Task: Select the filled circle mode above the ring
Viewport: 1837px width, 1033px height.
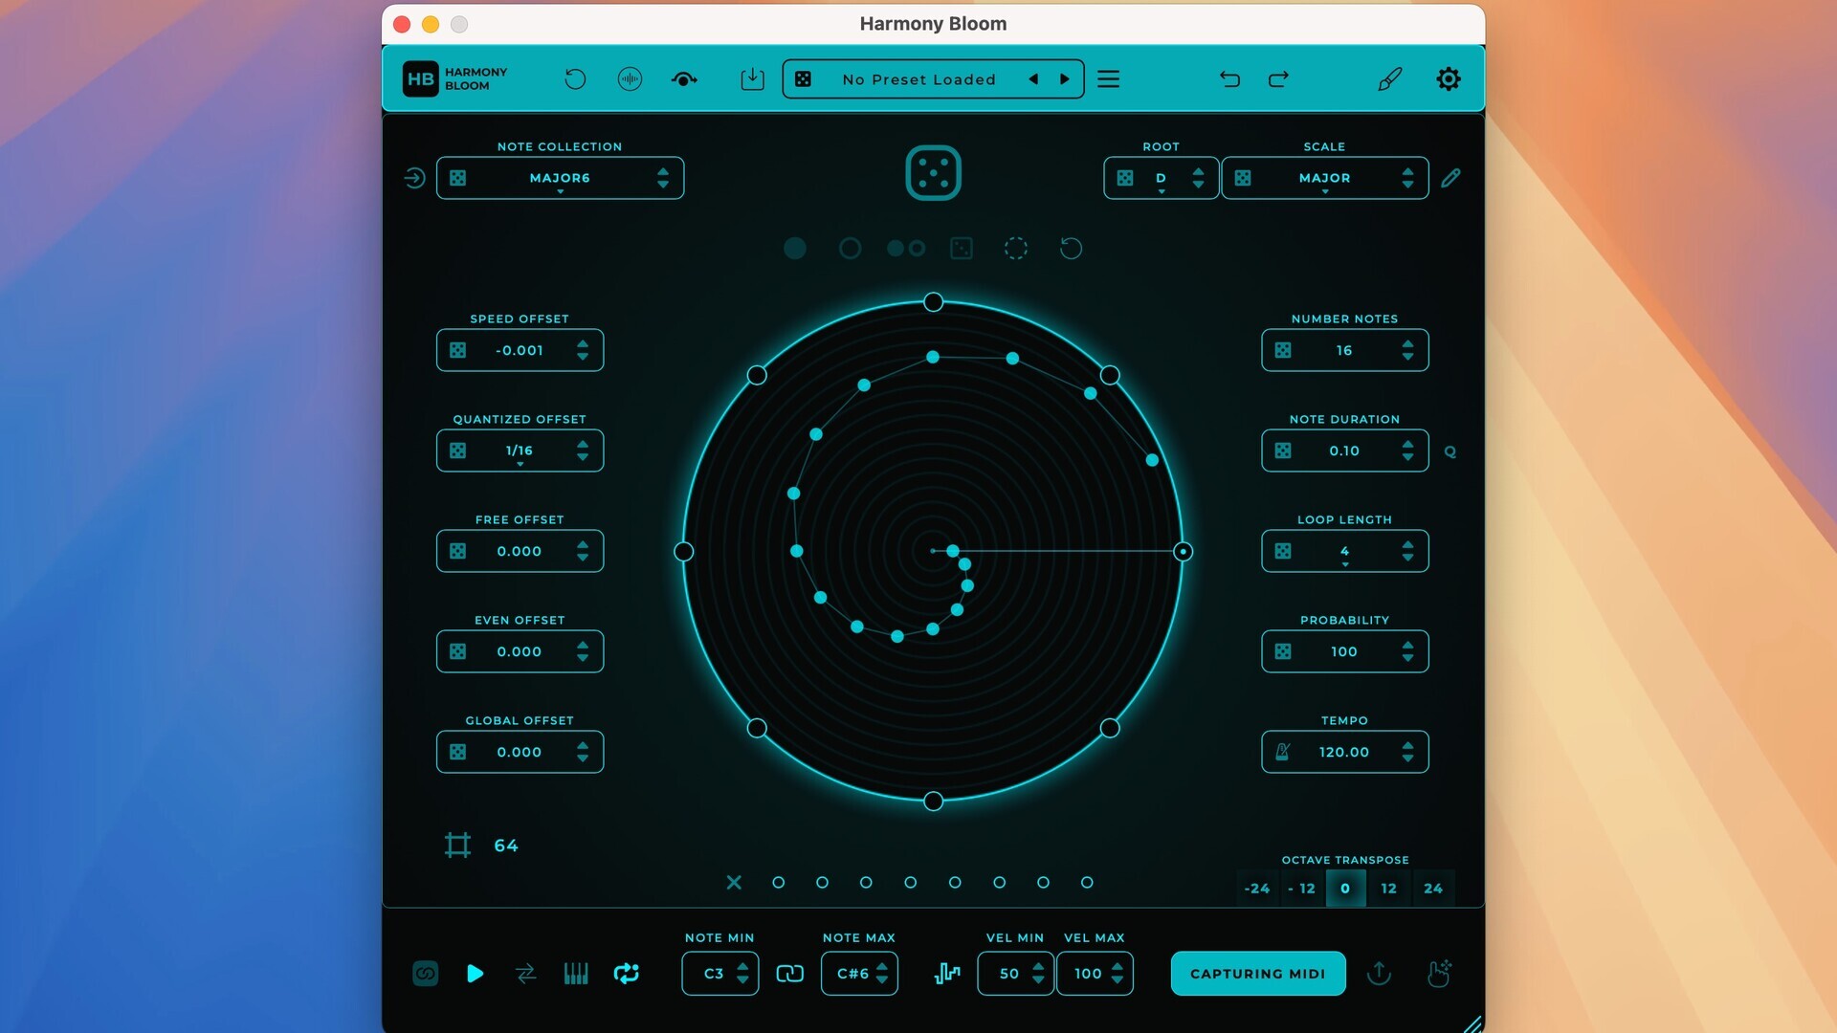Action: (x=795, y=249)
